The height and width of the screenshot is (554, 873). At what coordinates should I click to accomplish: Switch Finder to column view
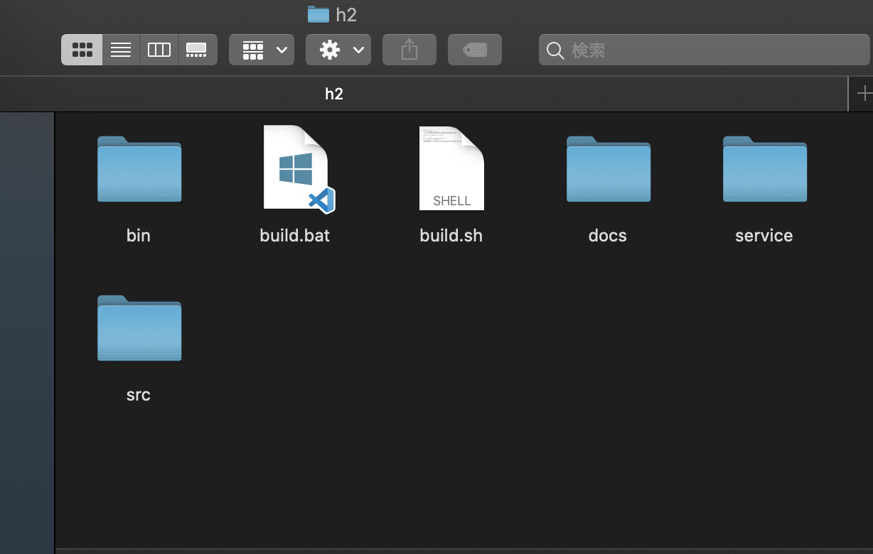pyautogui.click(x=159, y=50)
